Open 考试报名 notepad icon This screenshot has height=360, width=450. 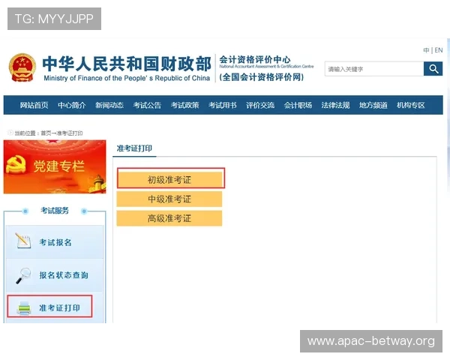[23, 241]
